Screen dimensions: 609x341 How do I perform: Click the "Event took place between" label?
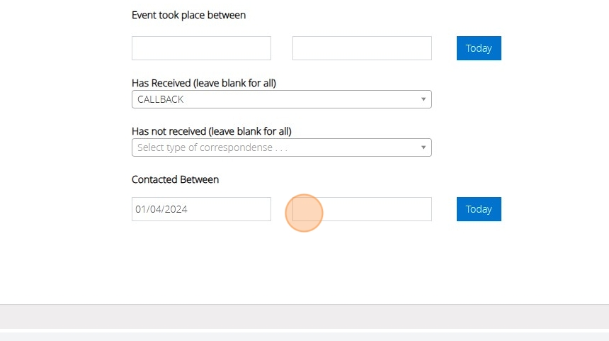[188, 15]
